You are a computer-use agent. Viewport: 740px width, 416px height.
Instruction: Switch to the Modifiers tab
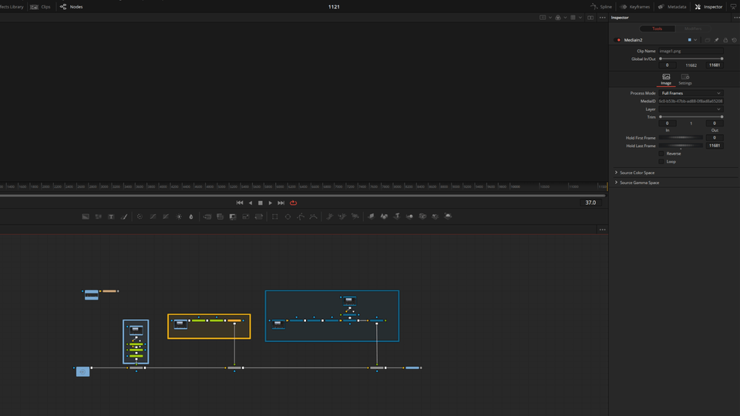tap(692, 29)
